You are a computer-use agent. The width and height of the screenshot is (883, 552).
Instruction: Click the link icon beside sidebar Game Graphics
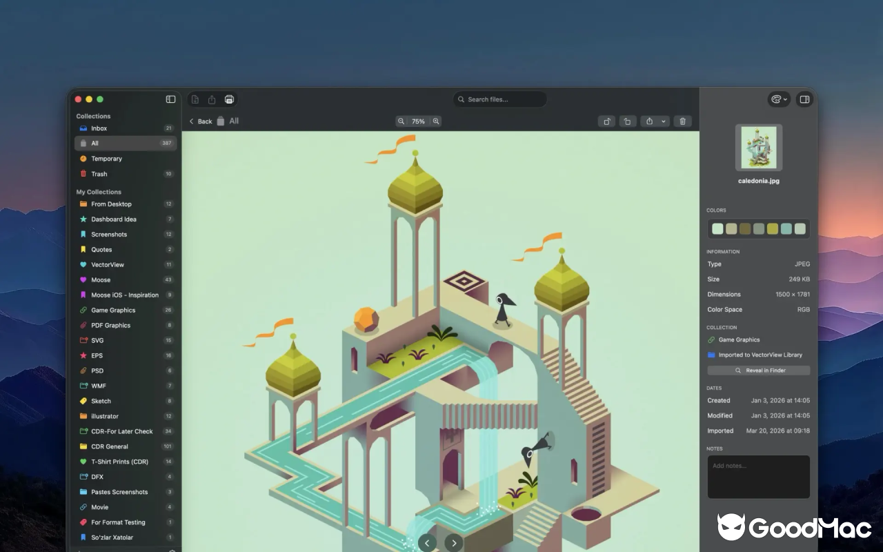coord(83,310)
